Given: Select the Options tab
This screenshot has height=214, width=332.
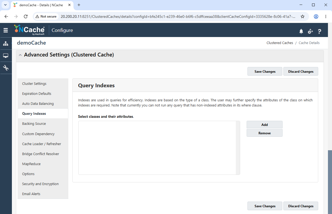Looking at the screenshot, I should tap(43, 174).
